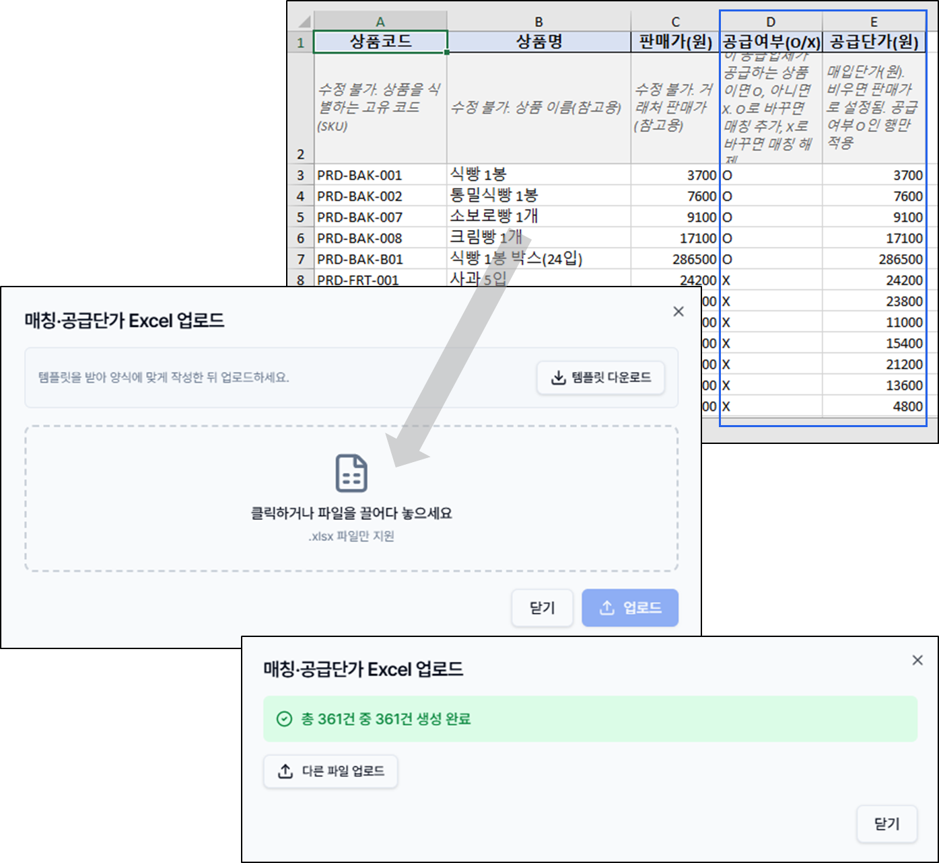Close upload dialog with X icon
Image resolution: width=939 pixels, height=863 pixels.
(x=679, y=311)
